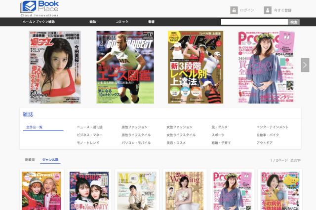Select スポーツ genre
This screenshot has width=316, height=210.
(218, 135)
